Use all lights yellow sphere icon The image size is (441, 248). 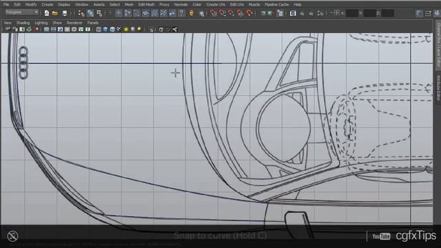pyautogui.click(x=126, y=29)
